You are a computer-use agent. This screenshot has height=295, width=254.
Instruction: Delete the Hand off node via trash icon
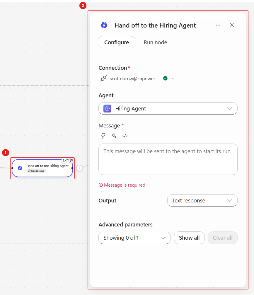click(71, 161)
